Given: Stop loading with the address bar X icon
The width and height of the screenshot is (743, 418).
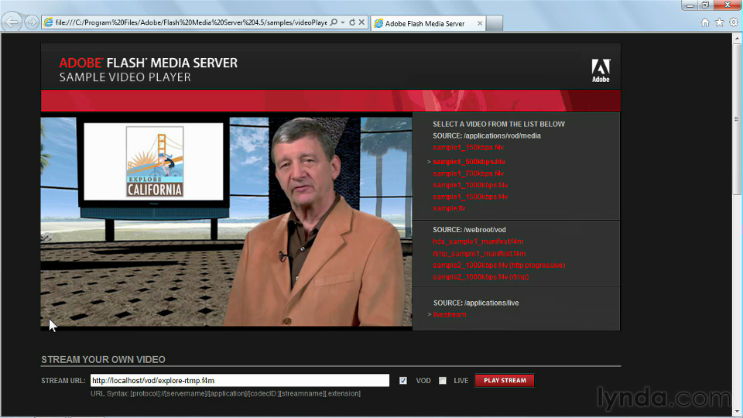Looking at the screenshot, I should pyautogui.click(x=361, y=22).
